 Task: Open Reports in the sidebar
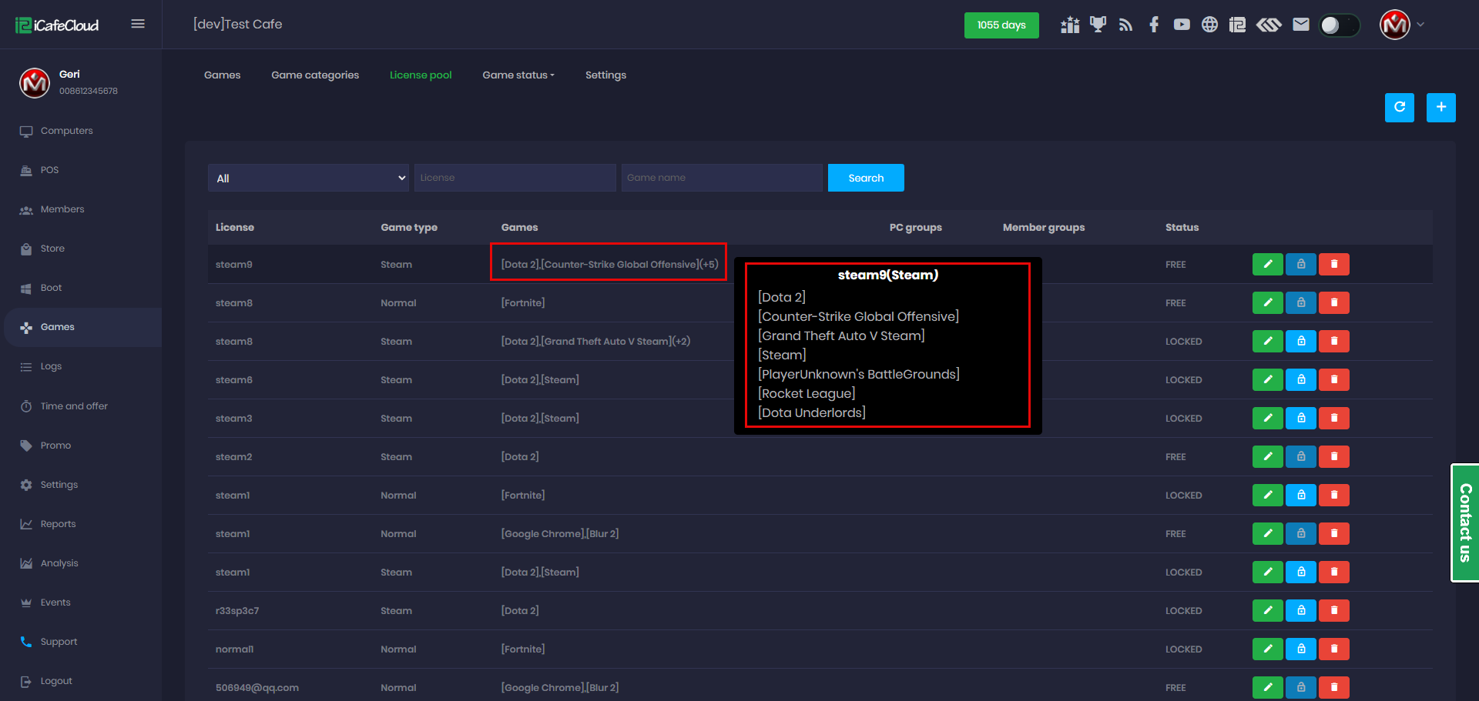coord(58,524)
